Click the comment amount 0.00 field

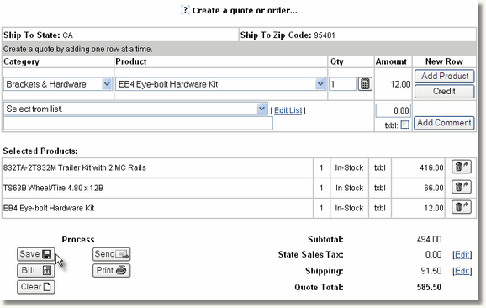(394, 111)
